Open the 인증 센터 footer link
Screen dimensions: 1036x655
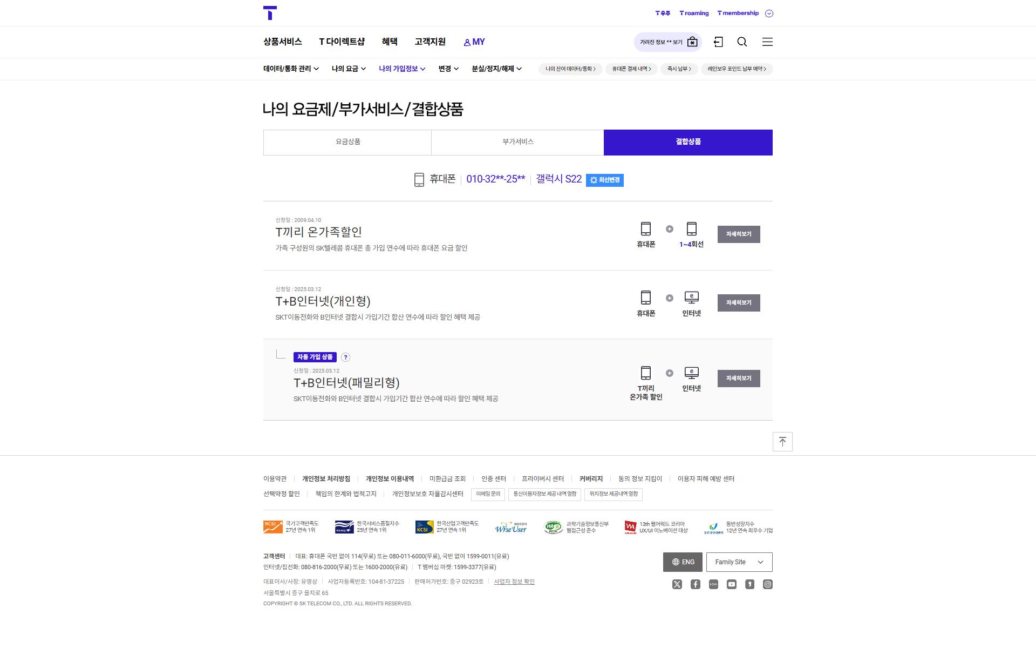click(x=494, y=479)
